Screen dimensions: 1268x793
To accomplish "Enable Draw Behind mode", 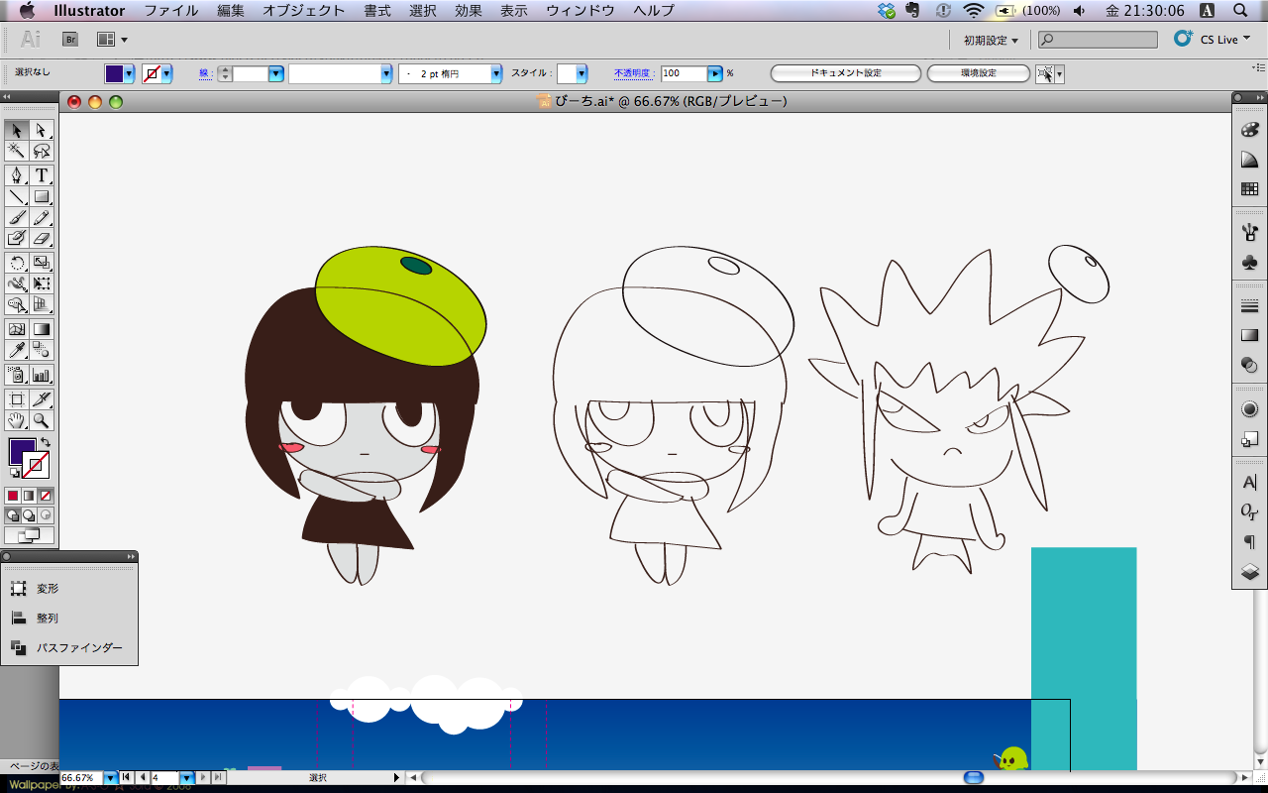I will point(29,515).
